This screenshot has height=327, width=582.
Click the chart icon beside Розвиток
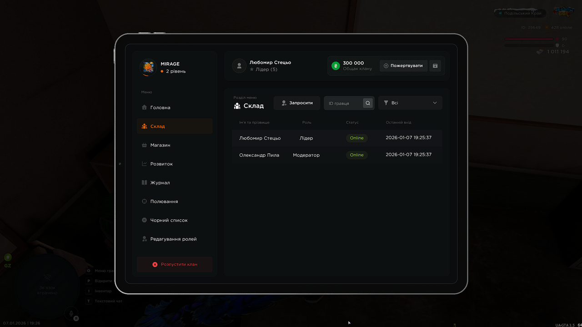tap(145, 164)
